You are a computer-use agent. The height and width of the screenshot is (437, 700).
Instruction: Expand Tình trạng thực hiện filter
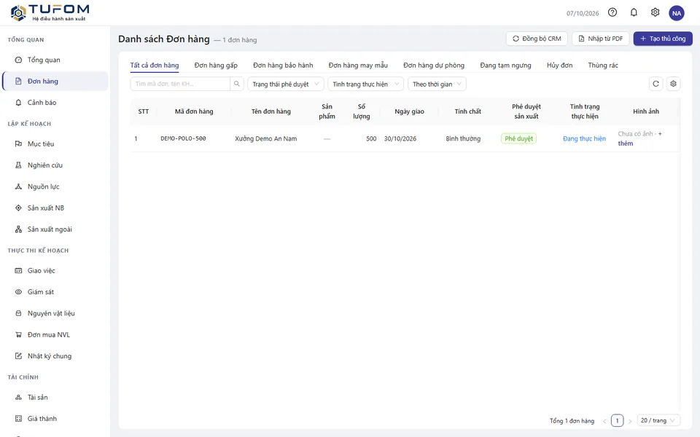click(365, 84)
